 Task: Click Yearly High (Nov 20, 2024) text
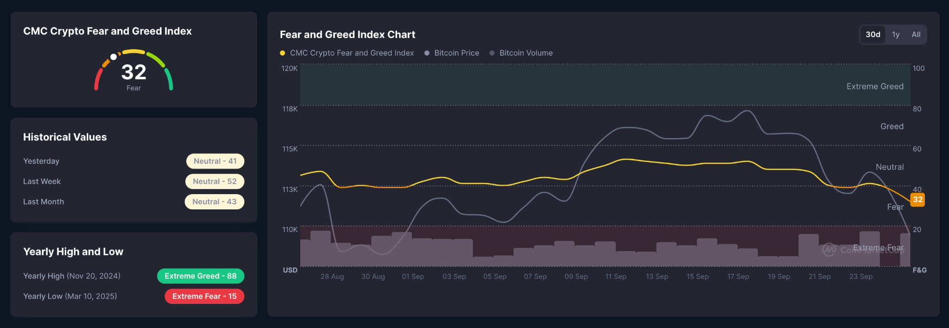pyautogui.click(x=72, y=276)
